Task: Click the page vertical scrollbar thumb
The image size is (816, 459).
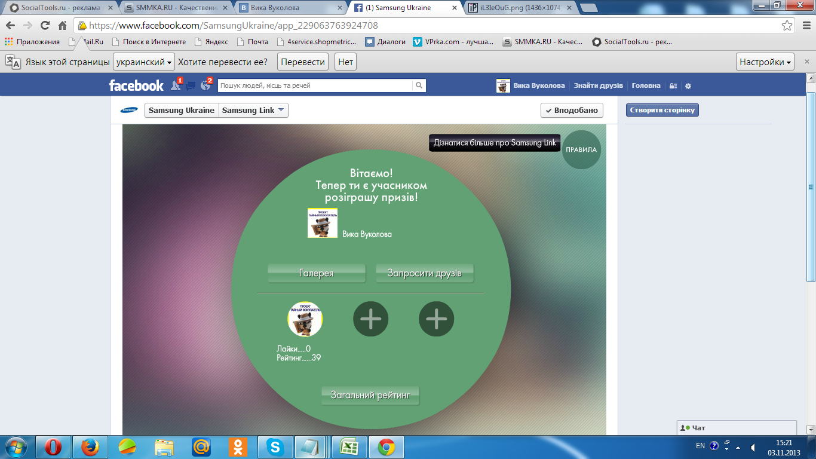Action: click(811, 186)
